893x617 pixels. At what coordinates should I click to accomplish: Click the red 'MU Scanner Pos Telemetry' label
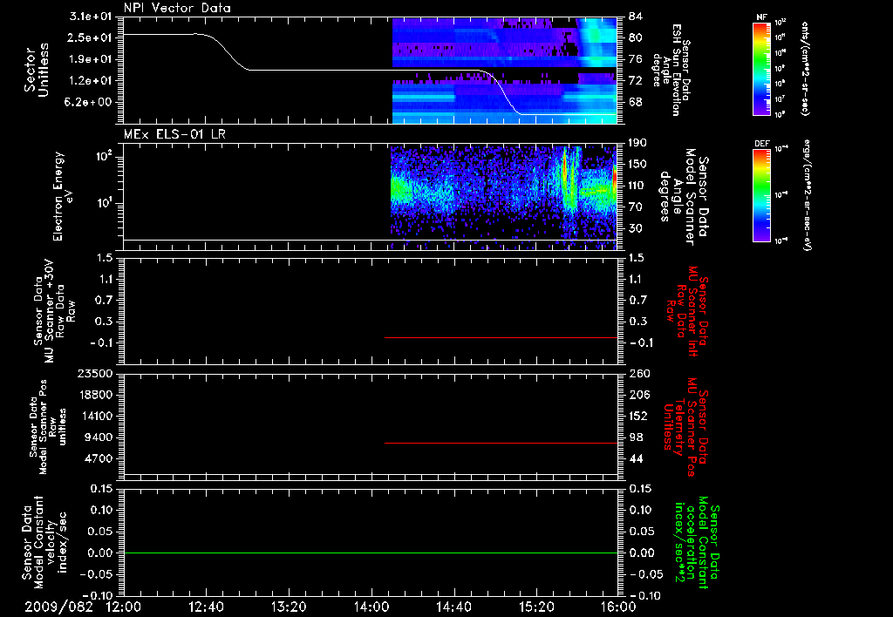point(685,427)
